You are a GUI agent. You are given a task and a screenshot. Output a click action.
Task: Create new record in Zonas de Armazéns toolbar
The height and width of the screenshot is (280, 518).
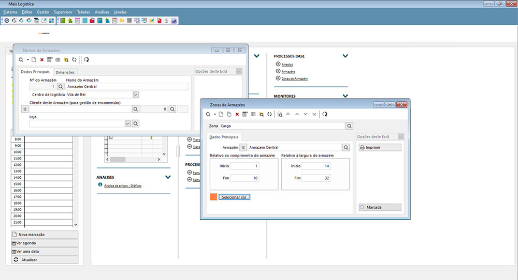click(x=221, y=114)
